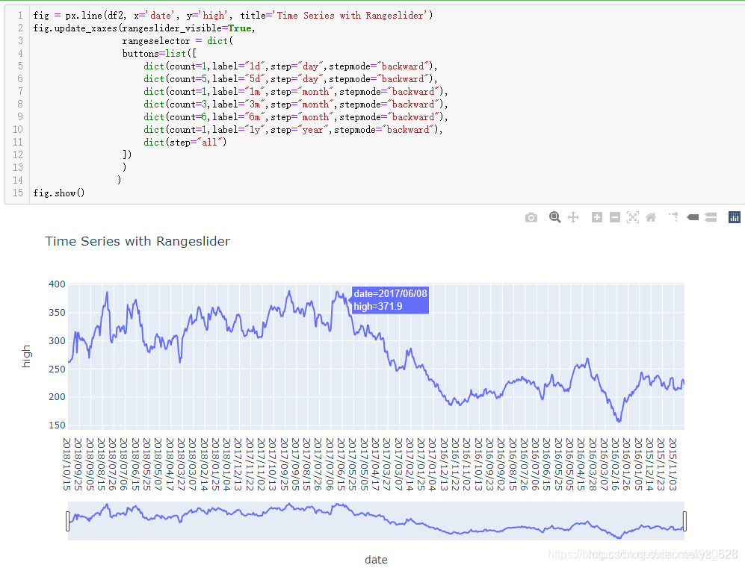Click the x-axis tick 2016/02/16
The height and width of the screenshot is (568, 745).
(615, 464)
